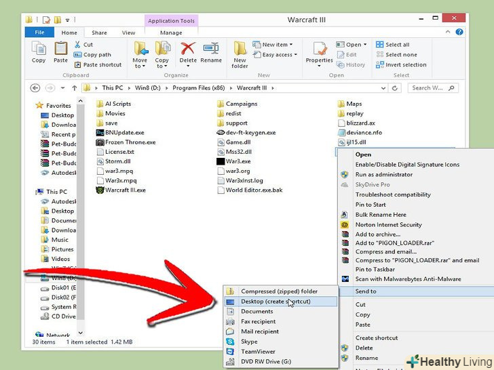The width and height of the screenshot is (494, 370).
Task: Click the Paste shortcut icon
Action: pyautogui.click(x=77, y=65)
